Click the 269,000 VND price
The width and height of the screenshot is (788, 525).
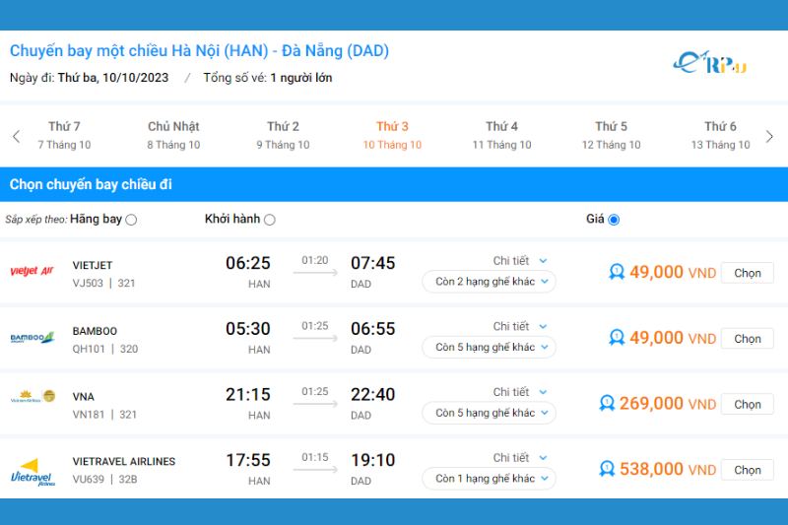(x=668, y=403)
